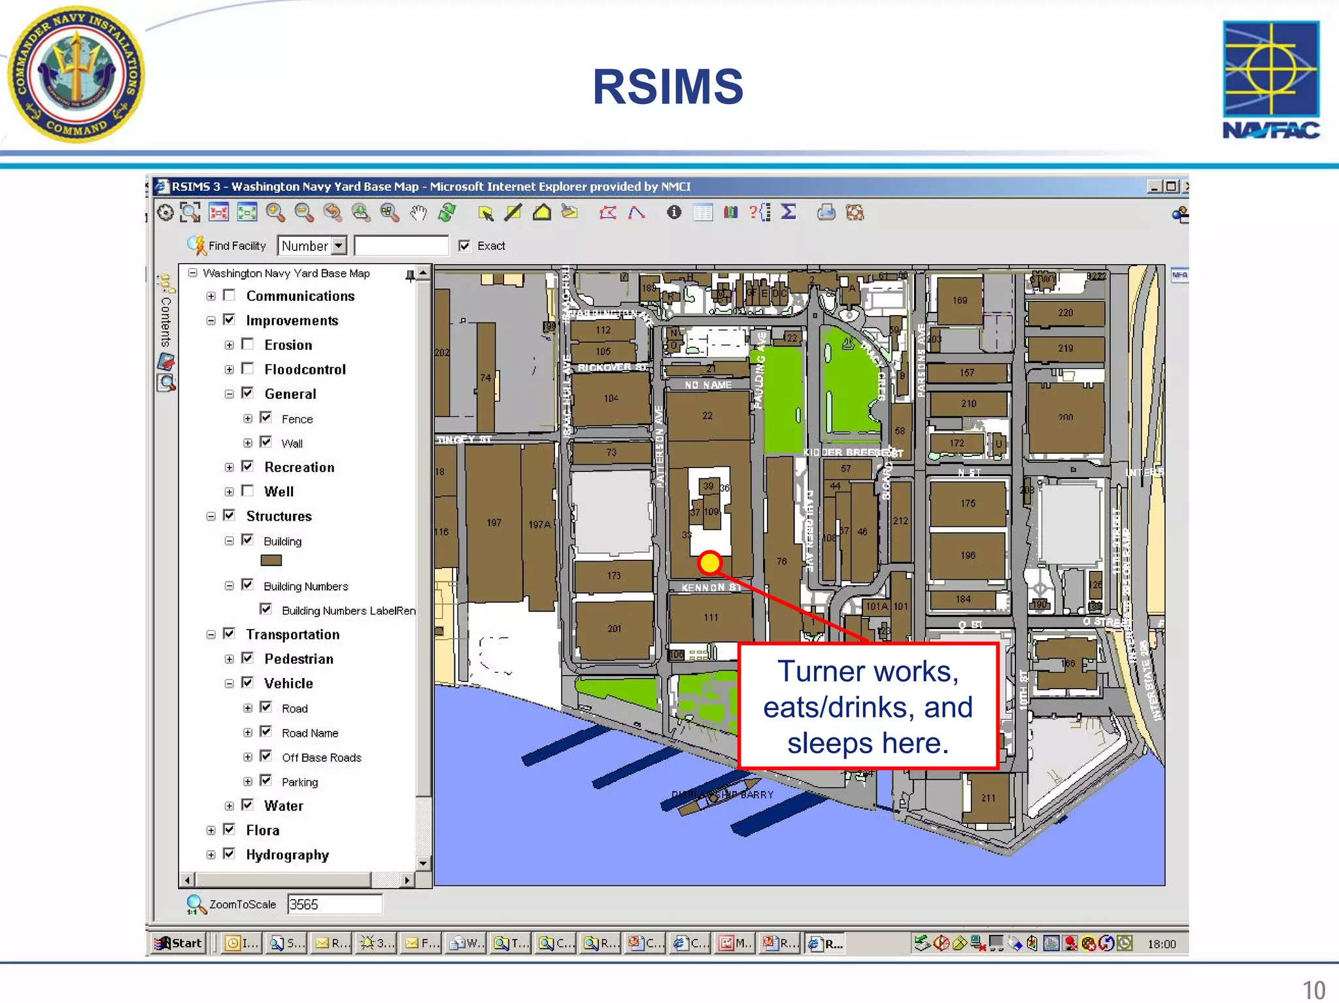Image resolution: width=1339 pixels, height=1003 pixels.
Task: Click the green Refresh map icon
Action: click(x=447, y=212)
